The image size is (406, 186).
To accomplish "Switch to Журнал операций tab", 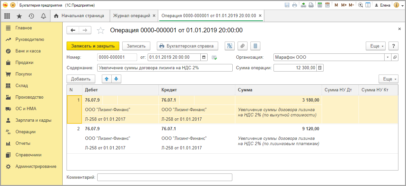I will [131, 15].
